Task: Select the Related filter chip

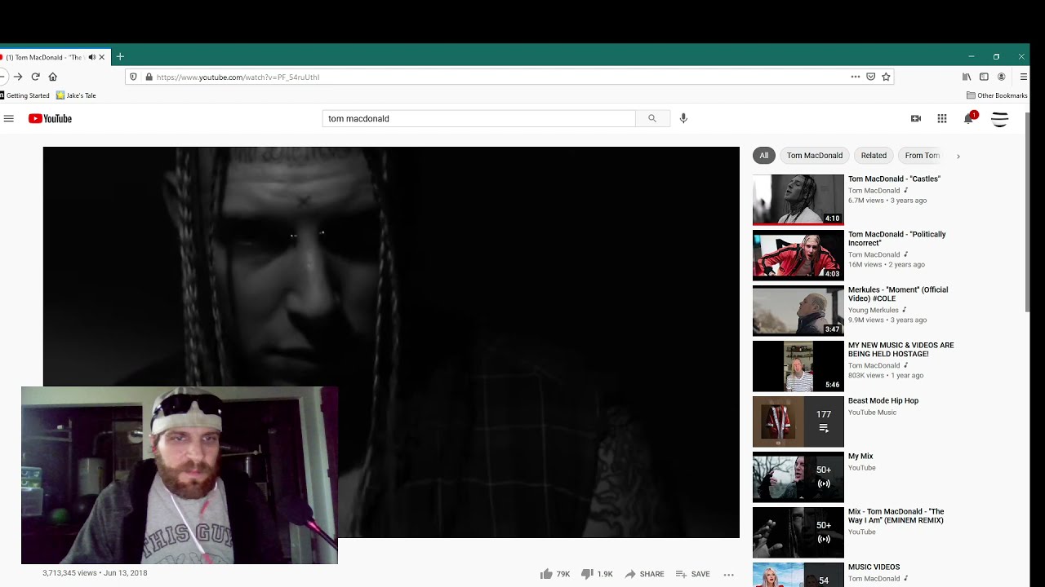Action: tap(874, 156)
